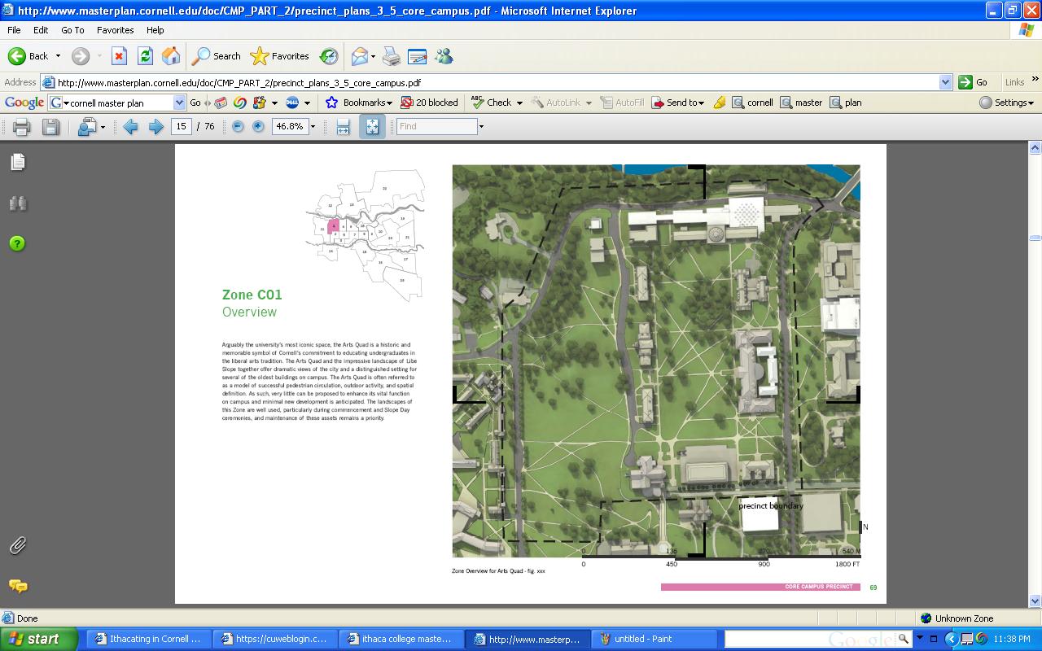Open the untitled - Paint taskbar button
Image resolution: width=1042 pixels, height=651 pixels.
pyautogui.click(x=643, y=639)
